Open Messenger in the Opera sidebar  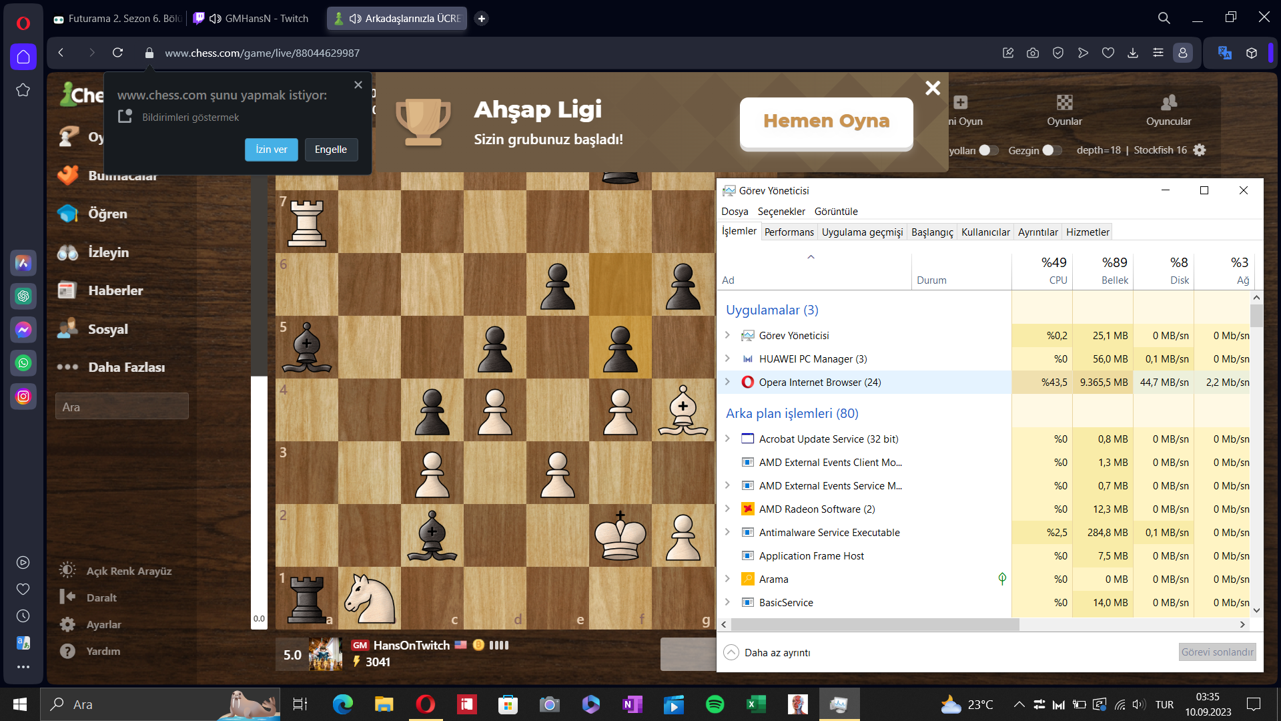point(23,330)
